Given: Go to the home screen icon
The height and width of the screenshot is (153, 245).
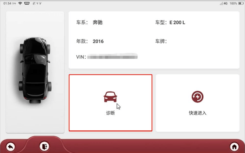Looking at the screenshot, I should click(x=234, y=147).
